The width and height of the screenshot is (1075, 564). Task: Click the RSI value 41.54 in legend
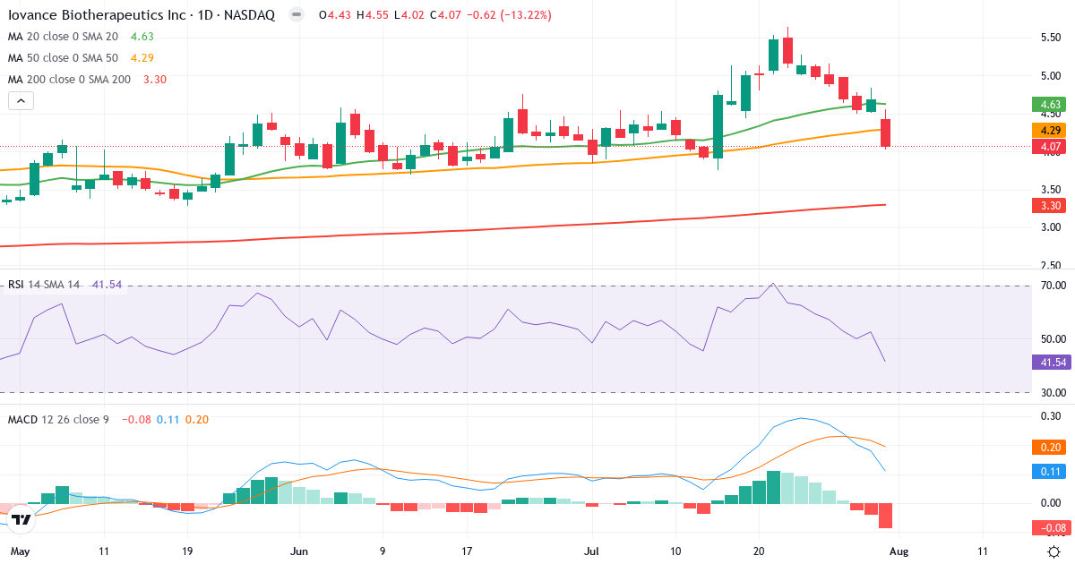click(107, 285)
